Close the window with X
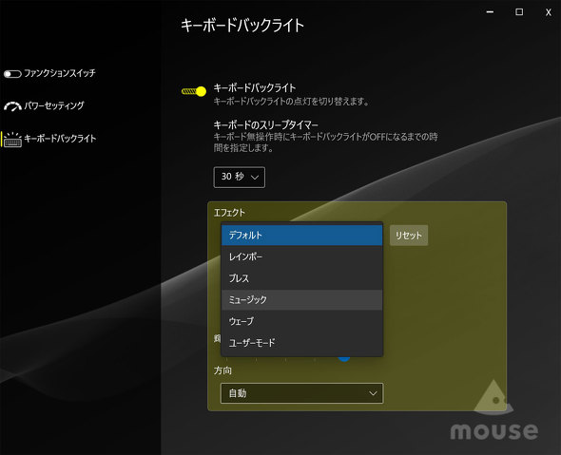 tap(548, 12)
